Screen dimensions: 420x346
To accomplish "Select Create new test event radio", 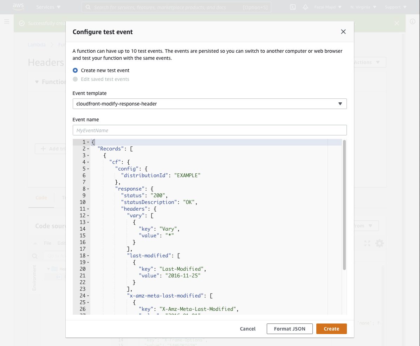I will pos(75,70).
